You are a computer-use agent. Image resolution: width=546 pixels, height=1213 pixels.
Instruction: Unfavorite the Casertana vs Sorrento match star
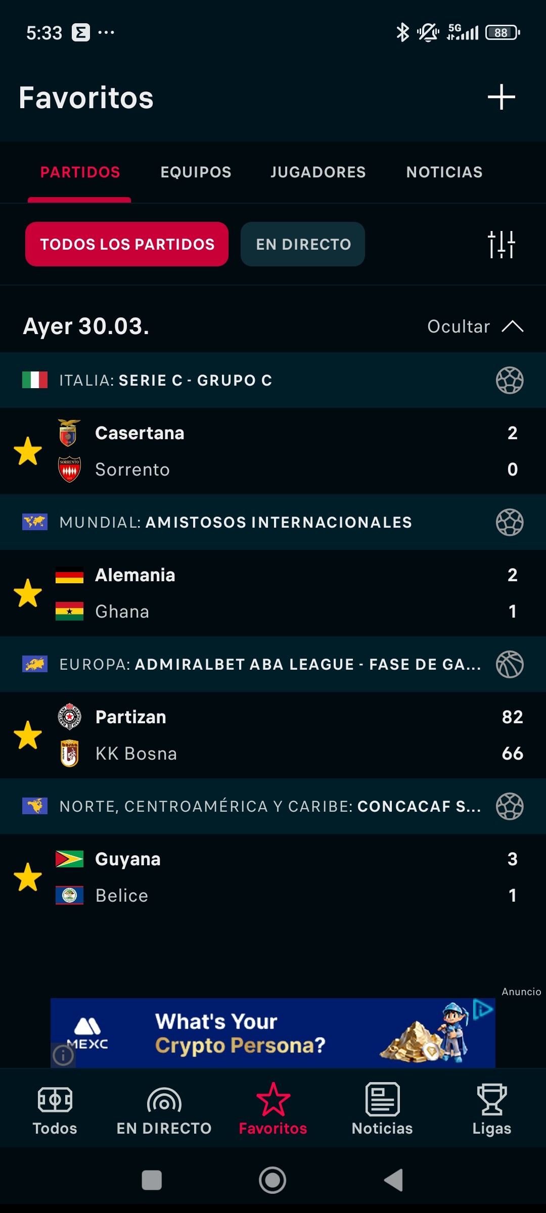[x=28, y=451]
